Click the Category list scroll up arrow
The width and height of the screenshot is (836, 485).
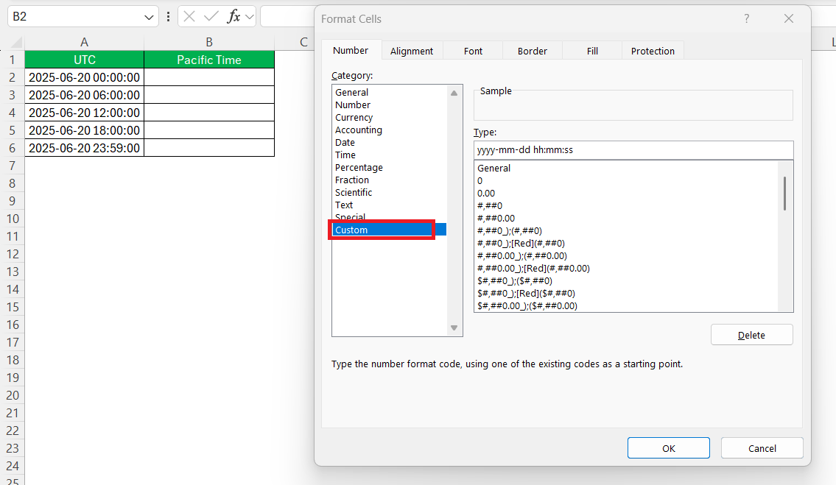[x=454, y=93]
